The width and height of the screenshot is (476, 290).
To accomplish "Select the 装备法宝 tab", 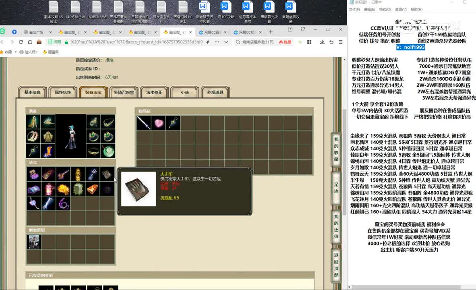I will point(93,92).
